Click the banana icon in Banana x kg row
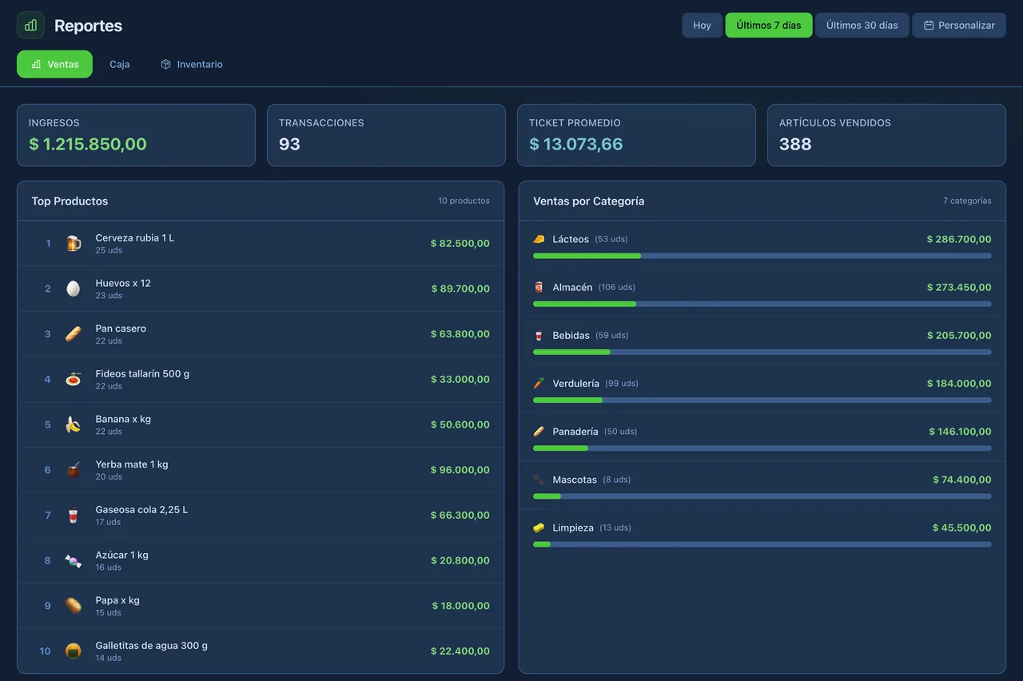1023x681 pixels. tap(74, 424)
